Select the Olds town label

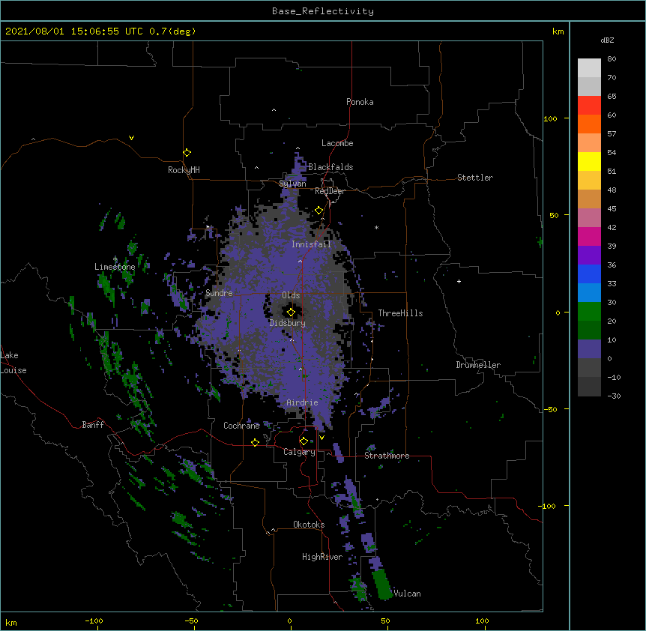pos(291,295)
